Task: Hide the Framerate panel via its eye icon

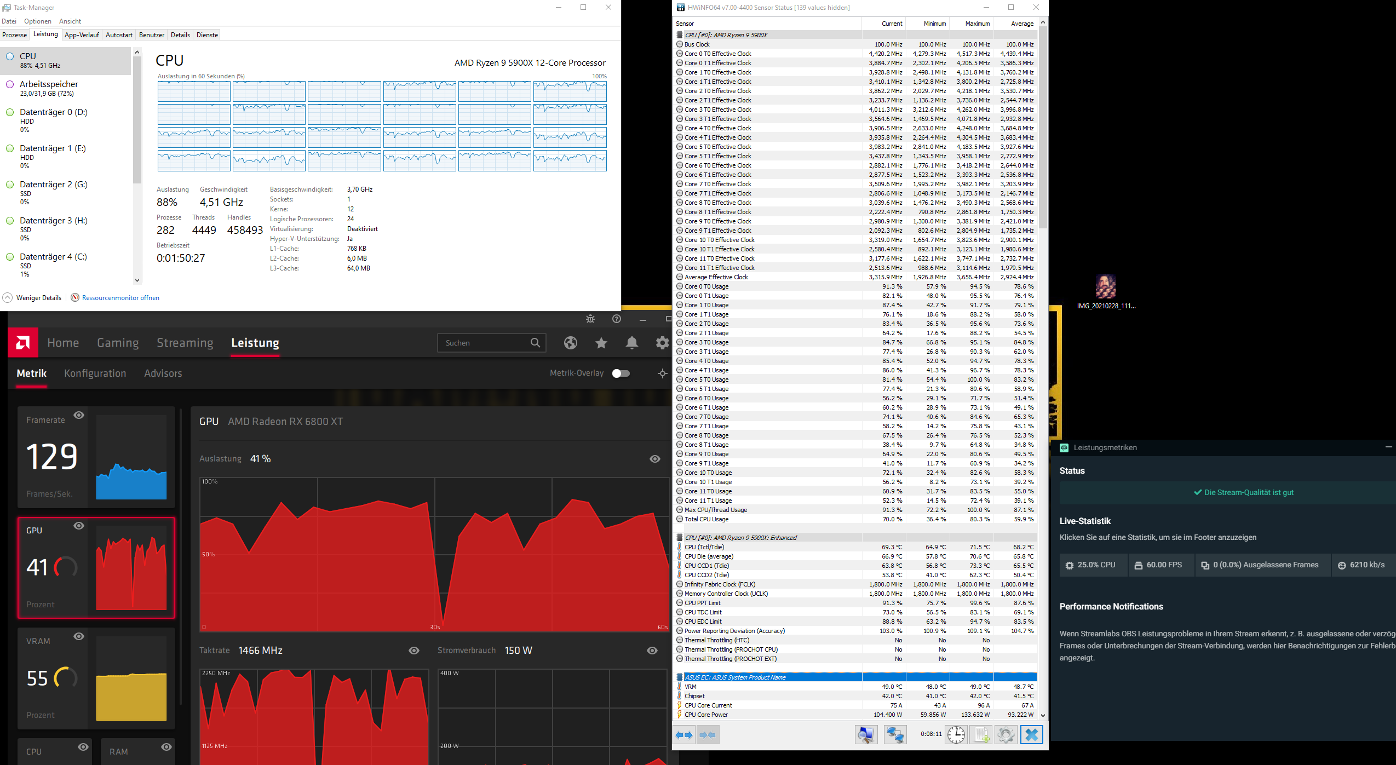Action: click(78, 415)
